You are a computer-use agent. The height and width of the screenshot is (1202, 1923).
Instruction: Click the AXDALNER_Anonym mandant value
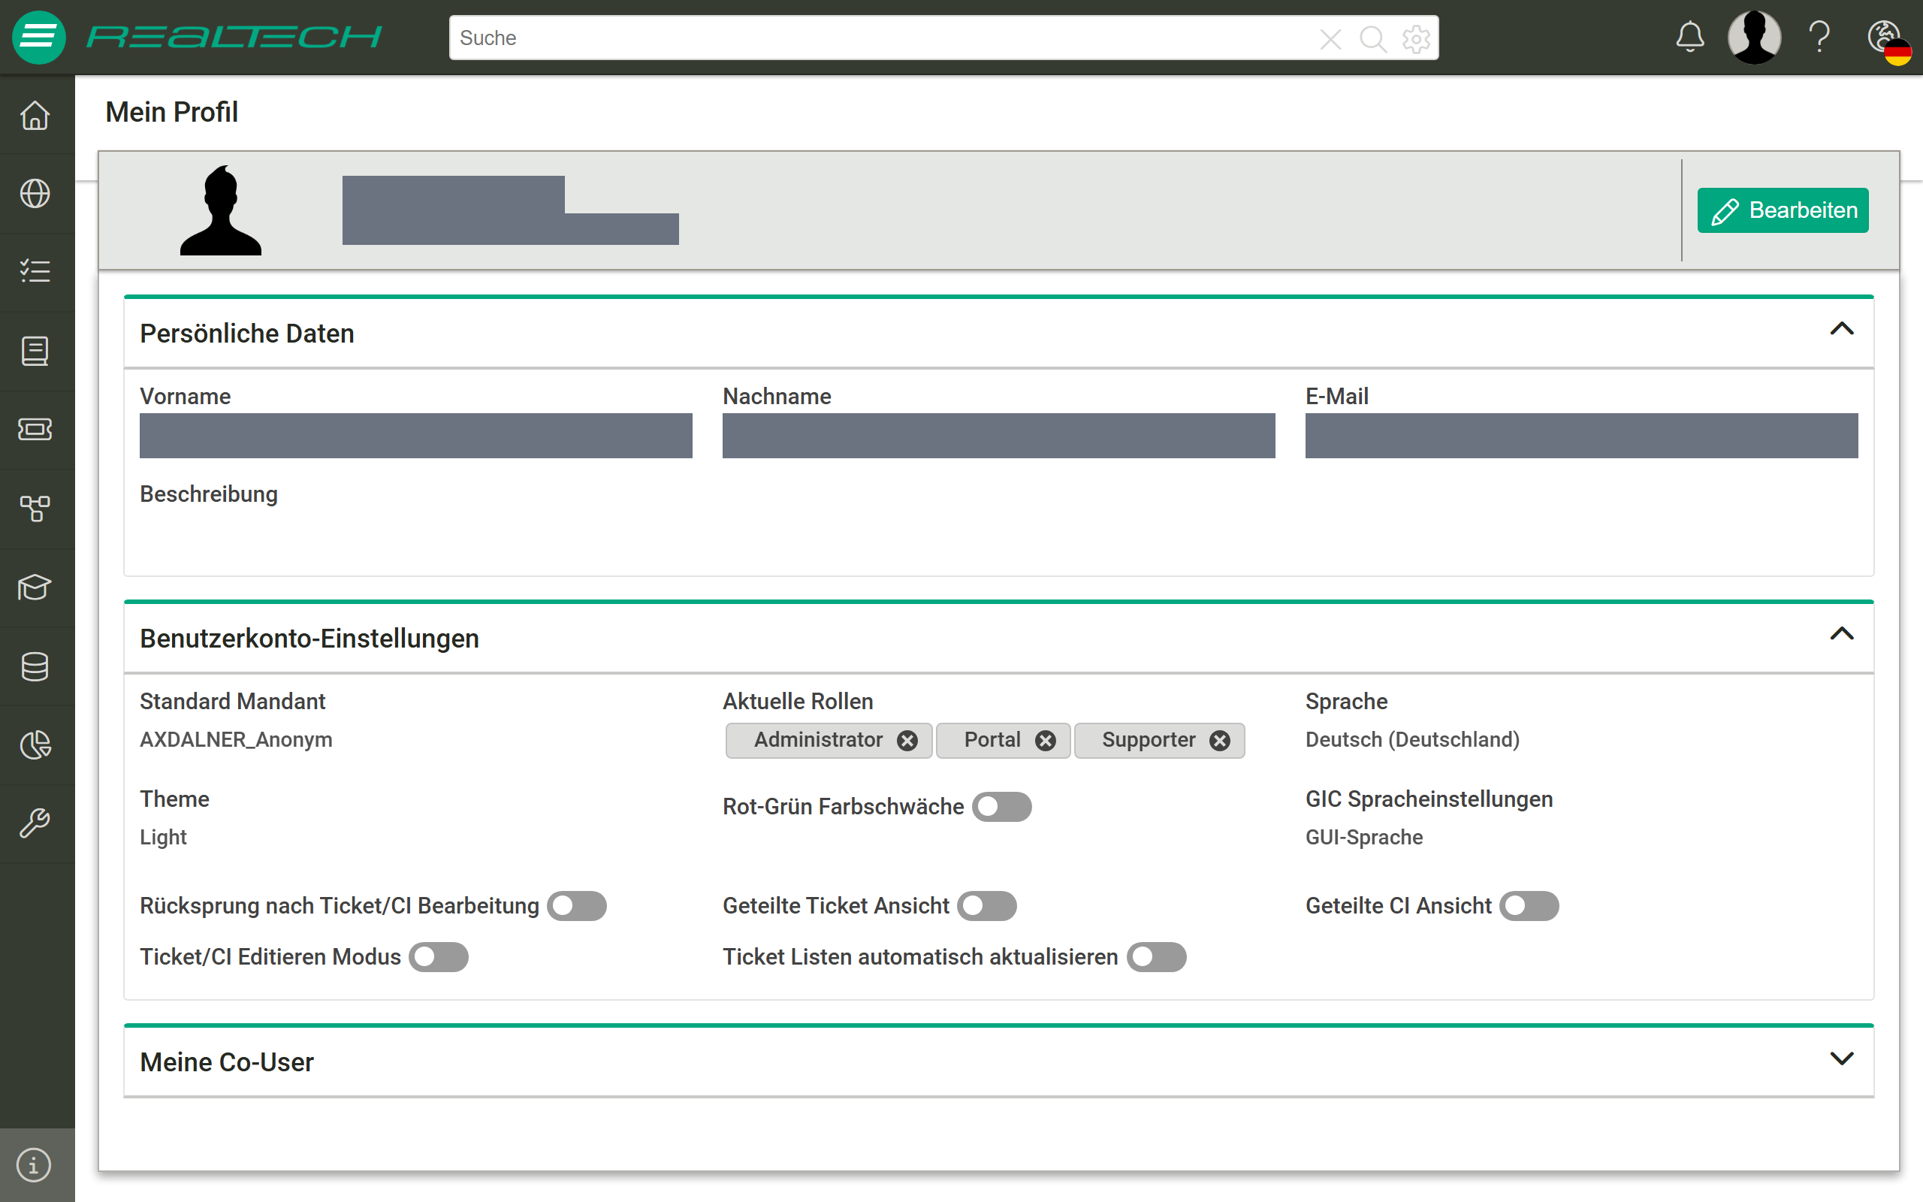(x=236, y=740)
